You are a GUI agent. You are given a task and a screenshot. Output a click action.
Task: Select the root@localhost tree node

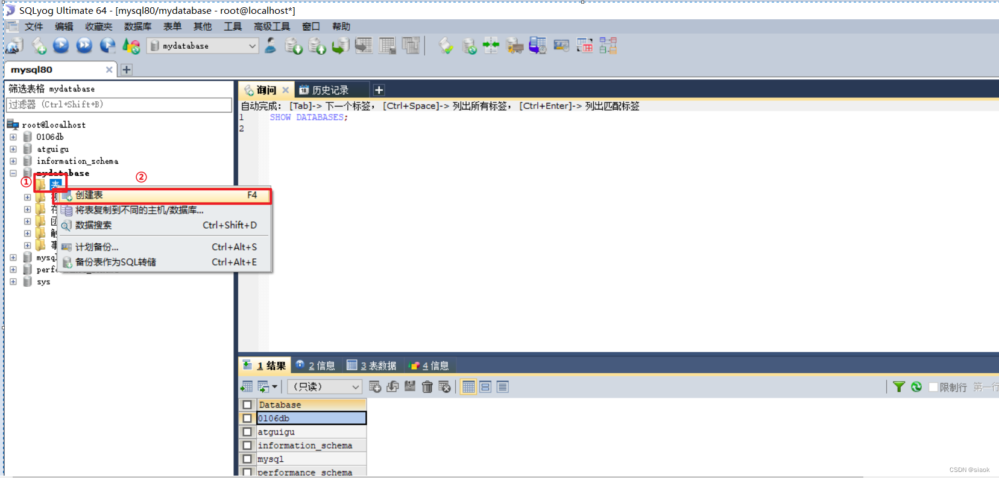point(54,125)
